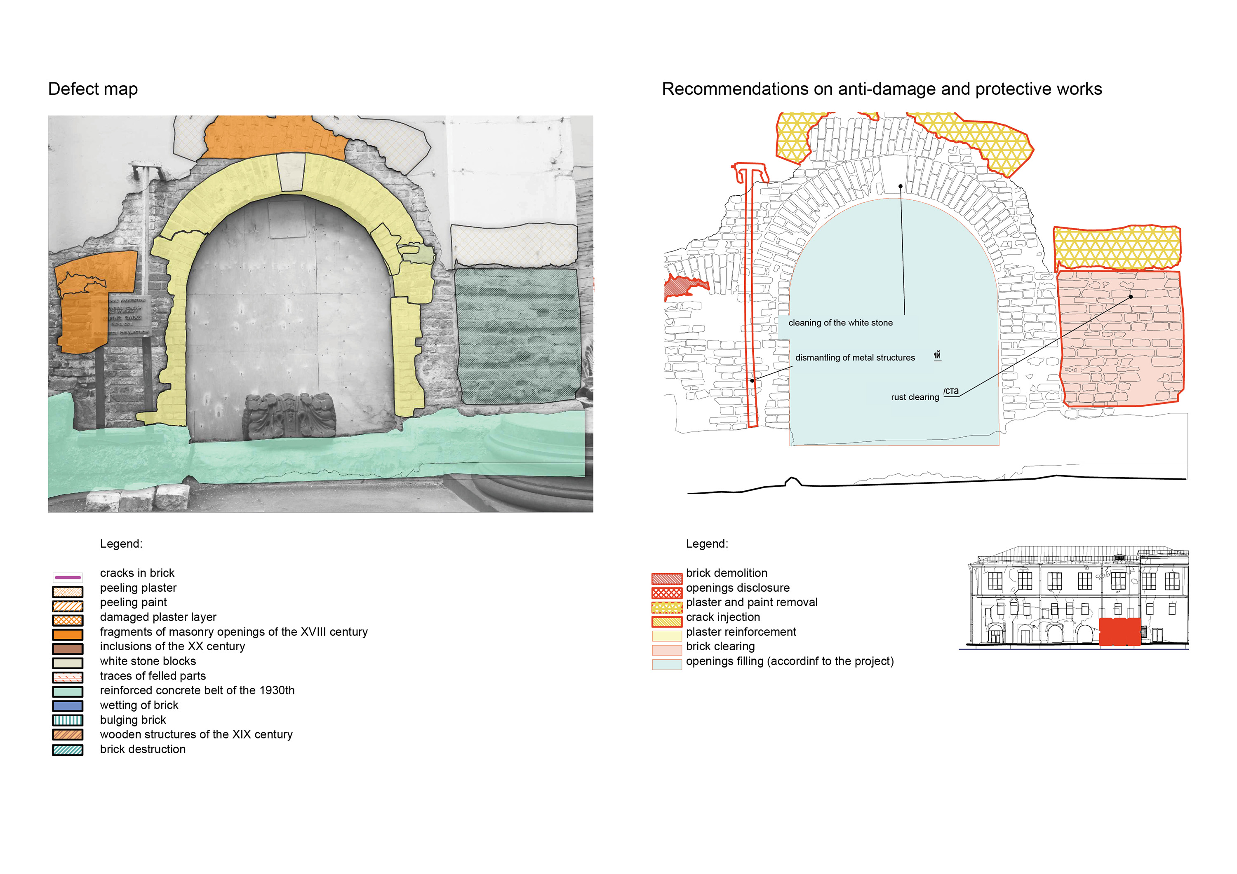Click the carved stone fragment in the archway photo
Viewport: 1237px width, 874px height.
pyautogui.click(x=290, y=416)
